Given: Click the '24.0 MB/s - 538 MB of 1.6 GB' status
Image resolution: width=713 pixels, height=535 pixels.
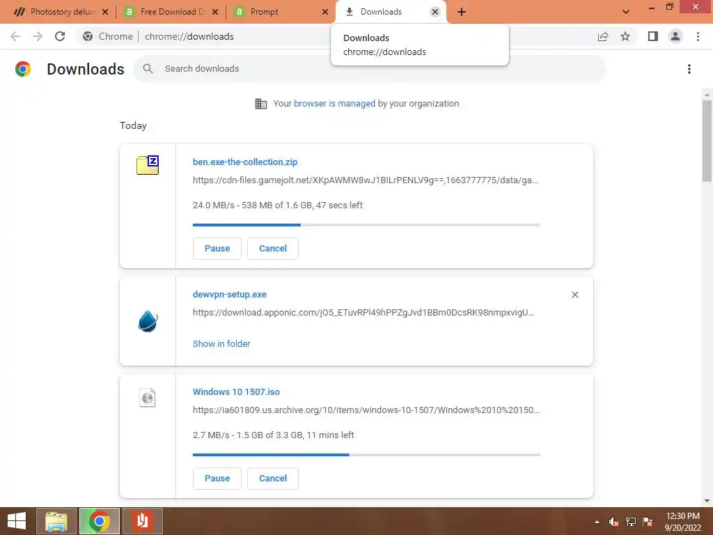Looking at the screenshot, I should click(x=277, y=206).
